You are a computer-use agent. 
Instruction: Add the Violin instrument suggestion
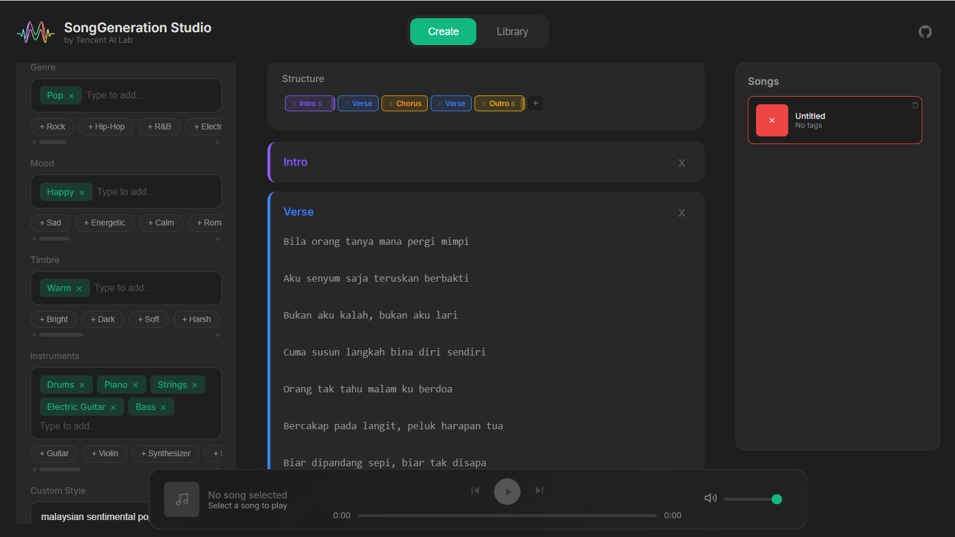click(105, 453)
